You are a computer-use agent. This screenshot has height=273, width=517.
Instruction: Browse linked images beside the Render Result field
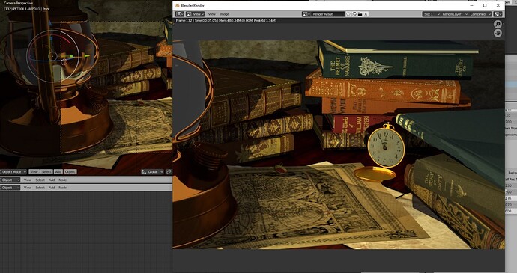[306, 14]
